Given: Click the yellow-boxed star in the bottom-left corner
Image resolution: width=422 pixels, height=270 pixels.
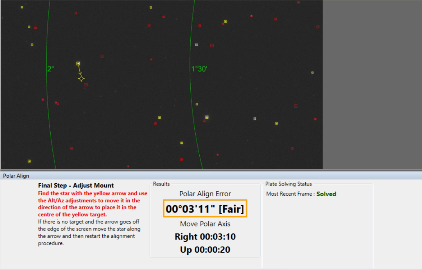Looking at the screenshot, I should click(29, 161).
